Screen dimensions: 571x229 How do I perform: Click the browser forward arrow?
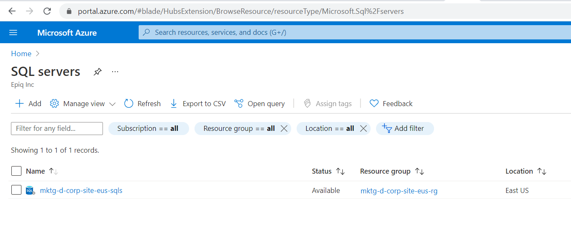[x=29, y=11]
